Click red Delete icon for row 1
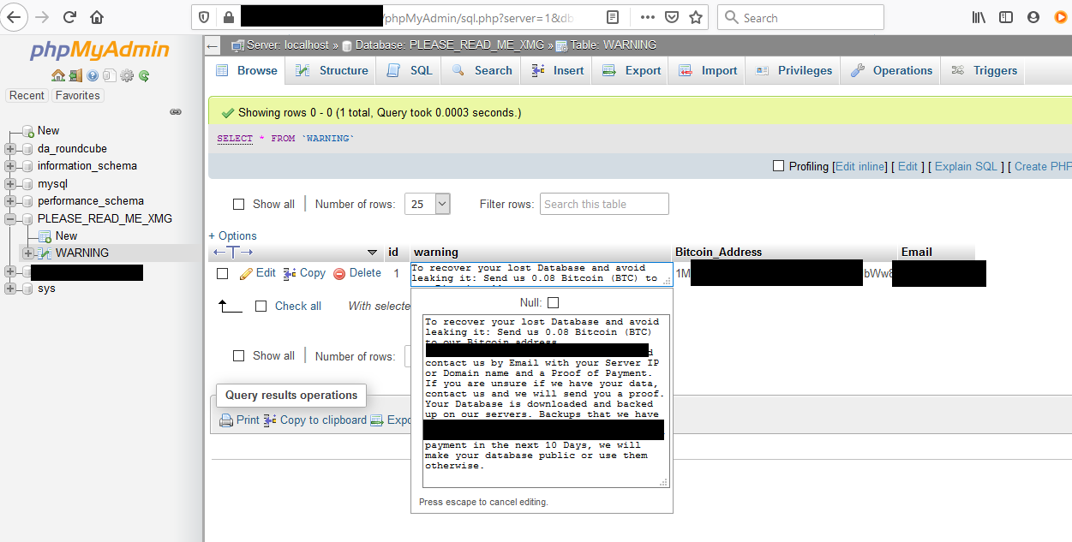The width and height of the screenshot is (1072, 542). tap(339, 273)
